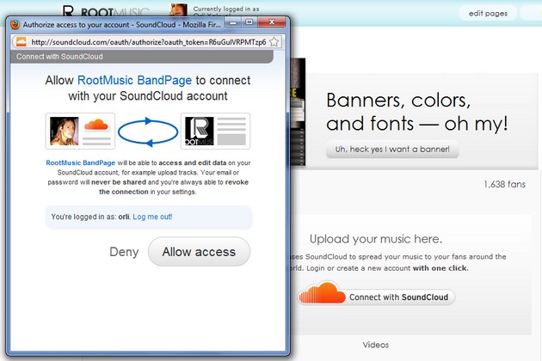This screenshot has height=361, width=542.
Task: Click orange SoundCloud cloud logo on RootMusic page
Action: pos(322,293)
